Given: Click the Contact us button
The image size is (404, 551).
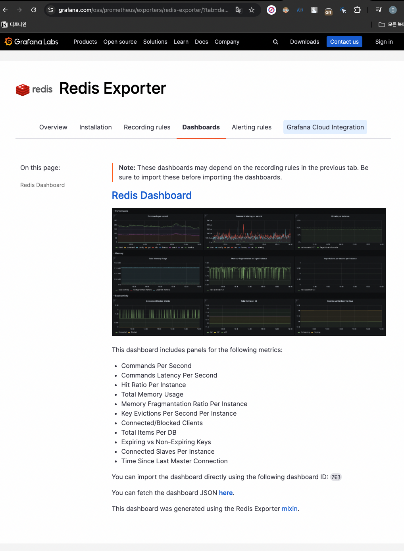Looking at the screenshot, I should click(344, 42).
